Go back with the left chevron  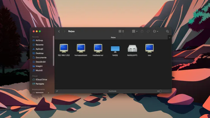59,31
